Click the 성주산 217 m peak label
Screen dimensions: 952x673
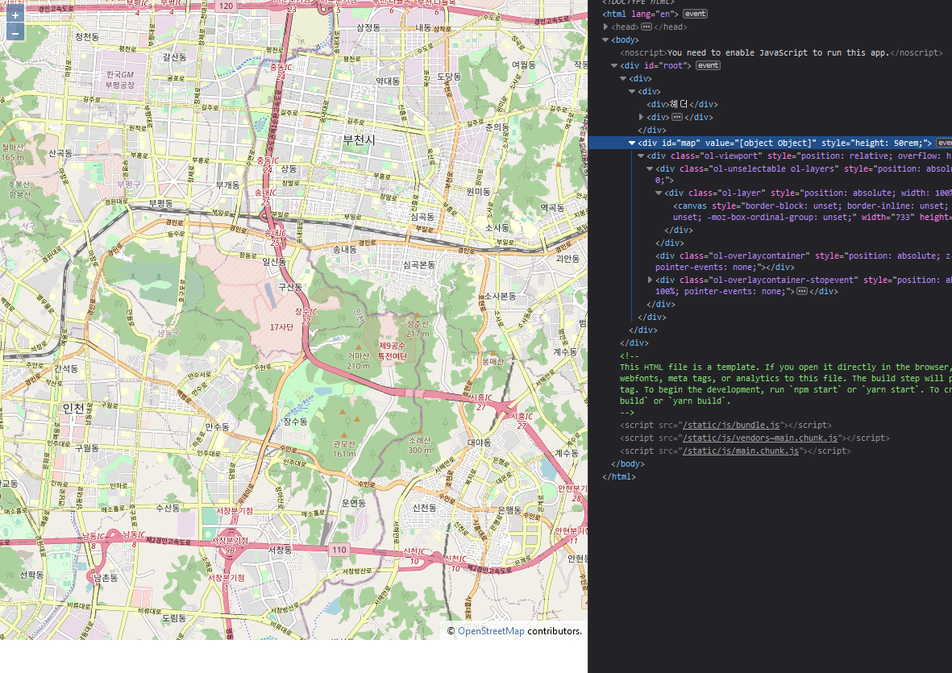click(x=418, y=329)
